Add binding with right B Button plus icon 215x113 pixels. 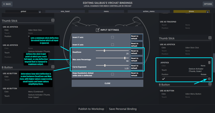(210, 84)
